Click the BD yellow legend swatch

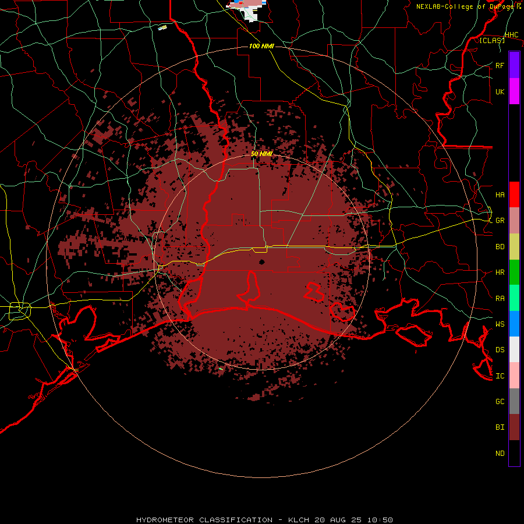[514, 247]
